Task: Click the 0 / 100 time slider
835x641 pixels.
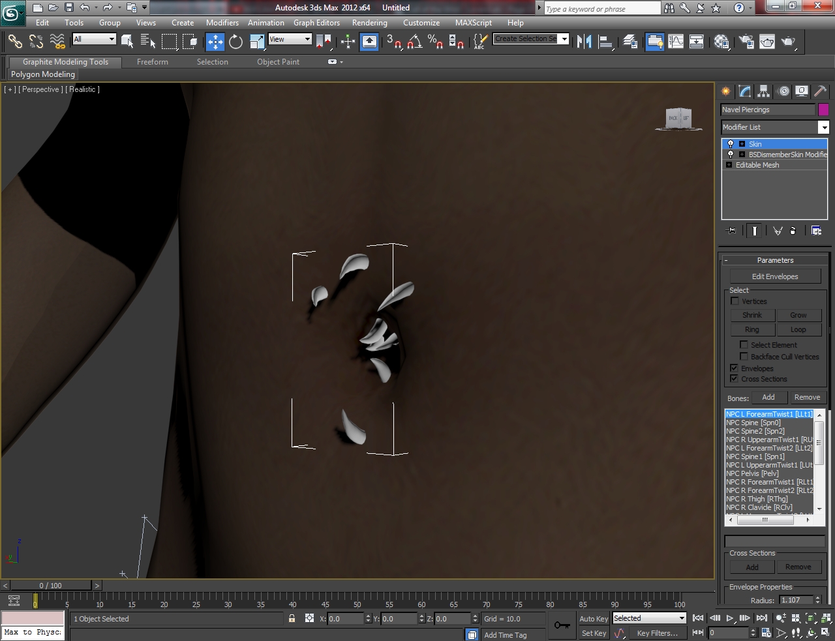Action: pos(51,586)
